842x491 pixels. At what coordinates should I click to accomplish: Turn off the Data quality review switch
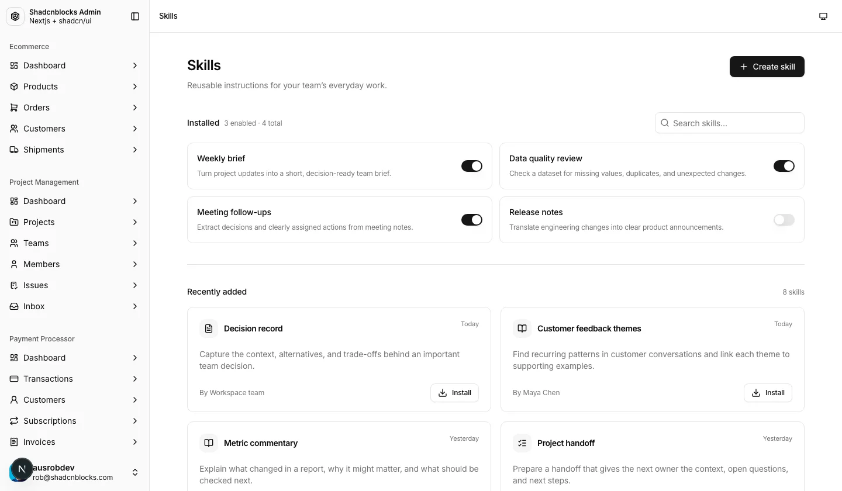[x=784, y=166]
